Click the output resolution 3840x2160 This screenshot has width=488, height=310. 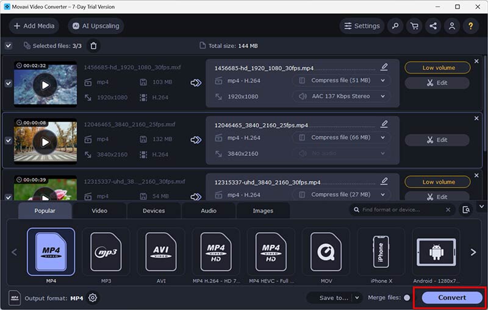[243, 153]
